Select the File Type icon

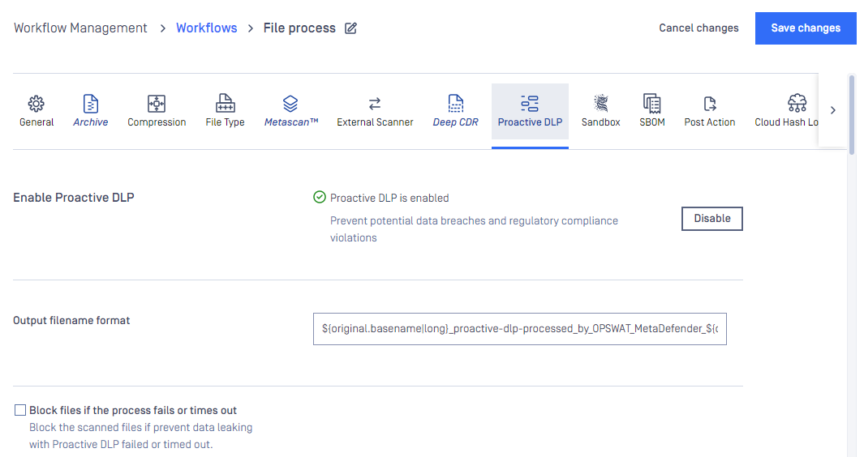[x=225, y=104]
